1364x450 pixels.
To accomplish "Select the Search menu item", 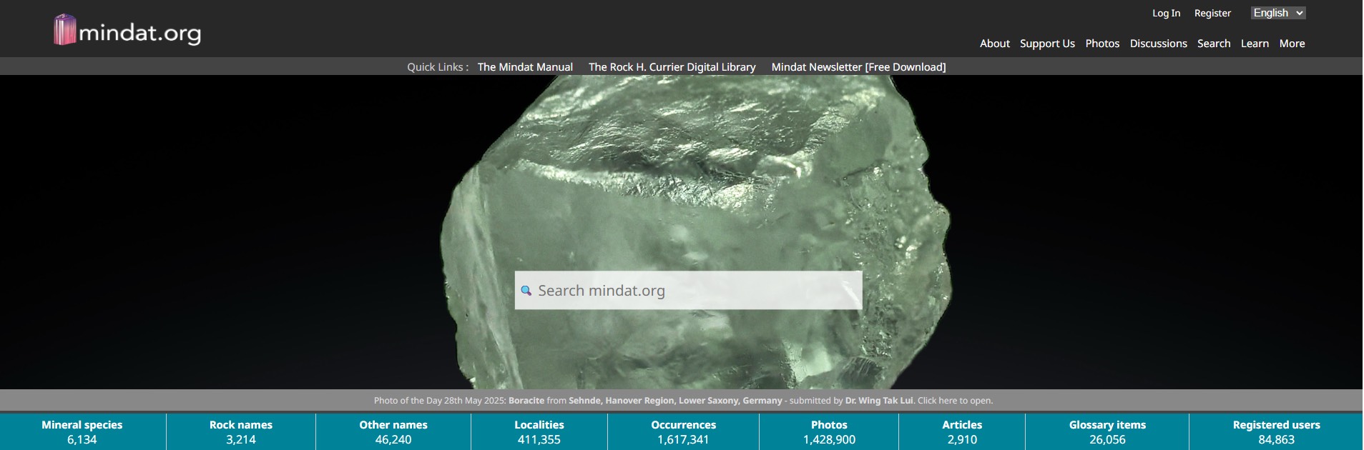I will pyautogui.click(x=1214, y=44).
